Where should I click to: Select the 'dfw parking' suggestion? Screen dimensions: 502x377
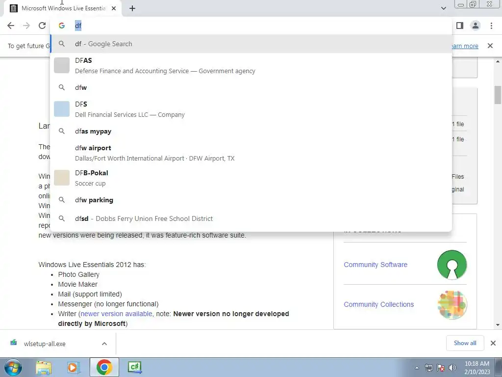coord(251,200)
